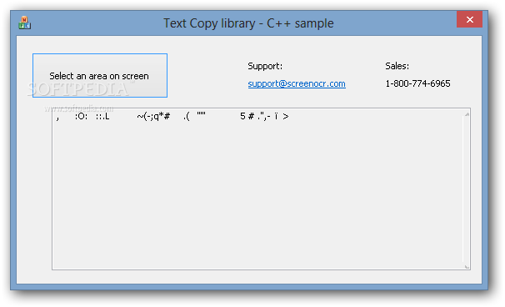Click the quotation marks in the OCR output
The image size is (505, 307).
(202, 113)
